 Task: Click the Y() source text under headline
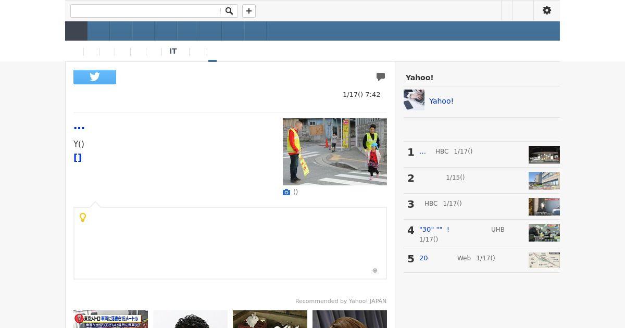(79, 144)
